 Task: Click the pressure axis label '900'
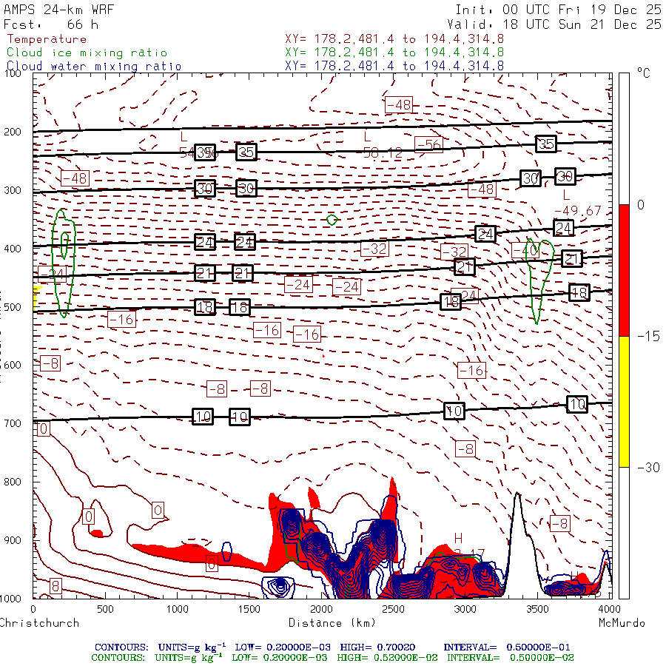coord(13,541)
